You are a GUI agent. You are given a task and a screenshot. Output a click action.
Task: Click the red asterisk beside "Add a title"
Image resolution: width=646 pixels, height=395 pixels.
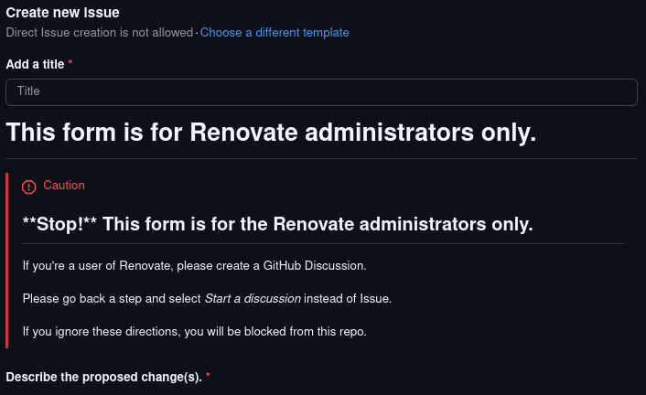tap(70, 63)
